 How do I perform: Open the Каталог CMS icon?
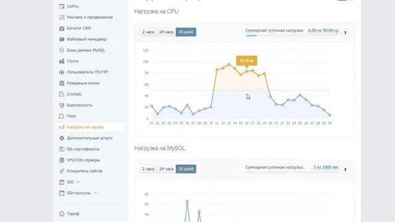pos(62,28)
